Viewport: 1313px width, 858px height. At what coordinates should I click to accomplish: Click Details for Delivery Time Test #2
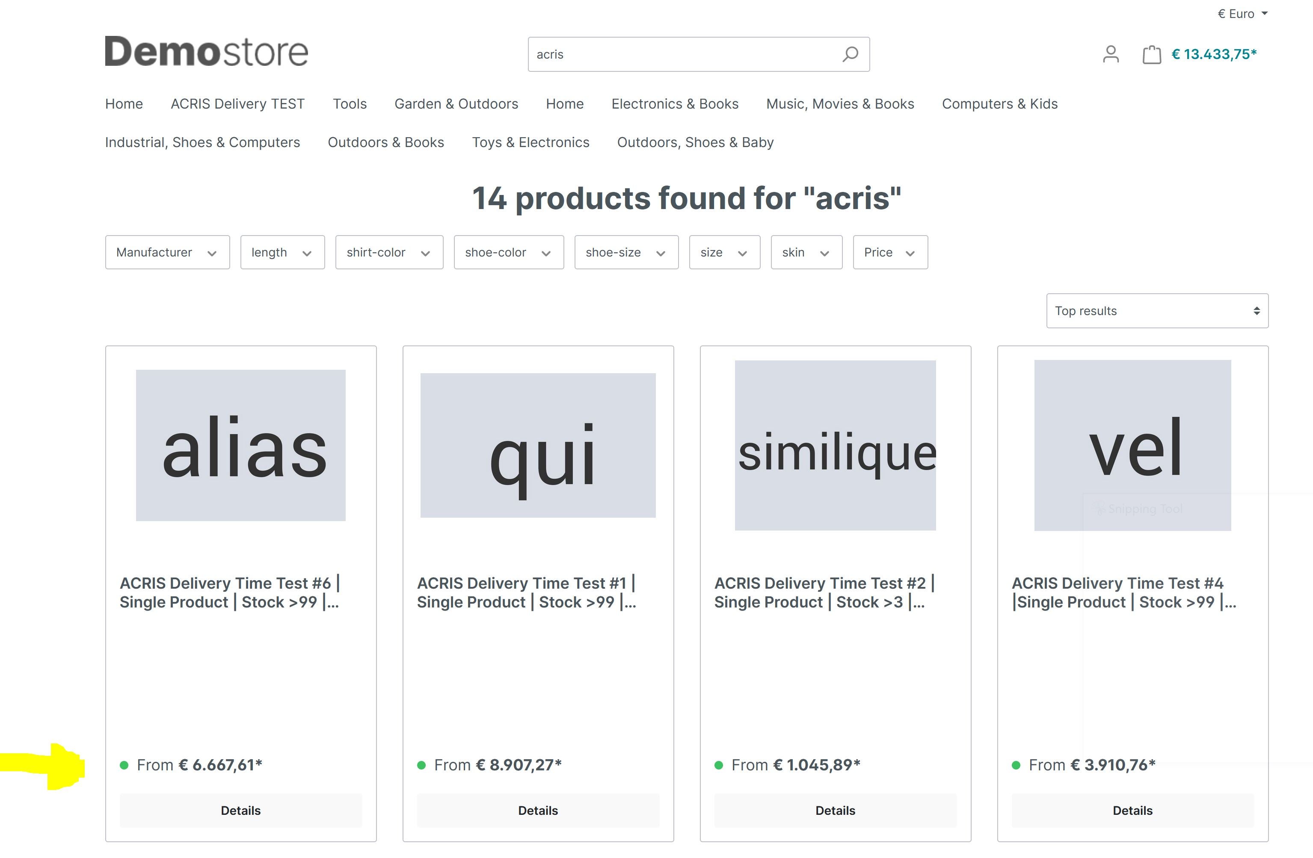tap(835, 811)
